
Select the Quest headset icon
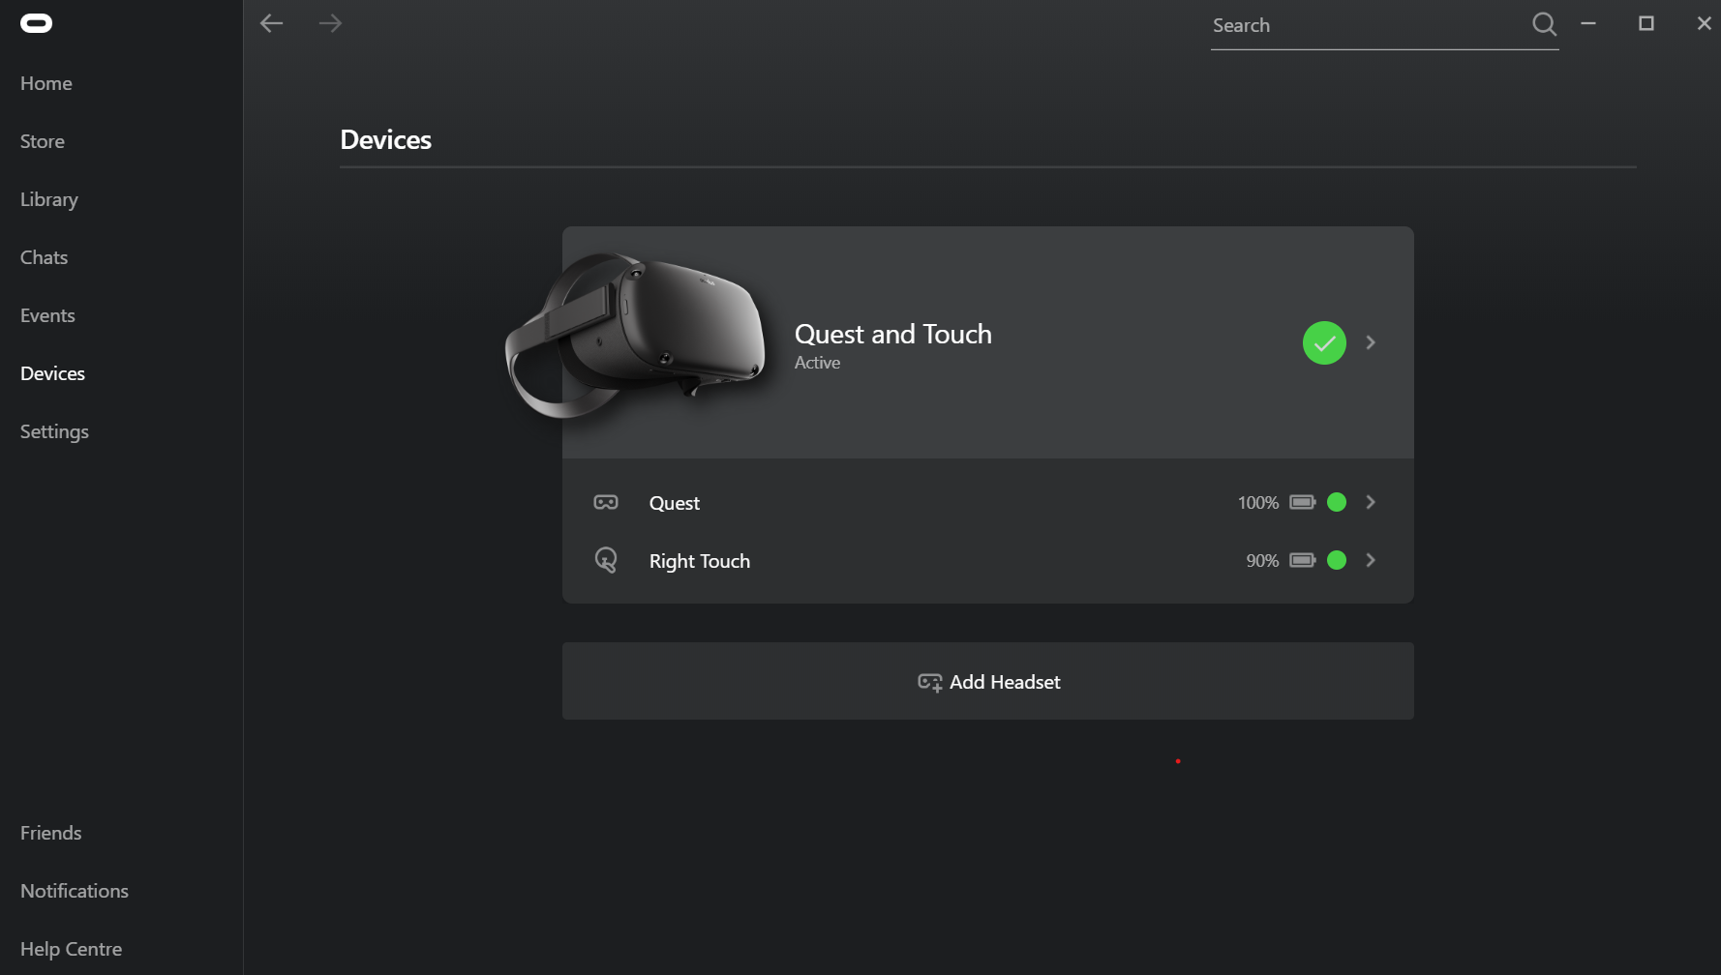point(606,502)
